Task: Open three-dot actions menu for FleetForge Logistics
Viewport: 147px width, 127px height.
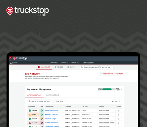Action: (119, 110)
